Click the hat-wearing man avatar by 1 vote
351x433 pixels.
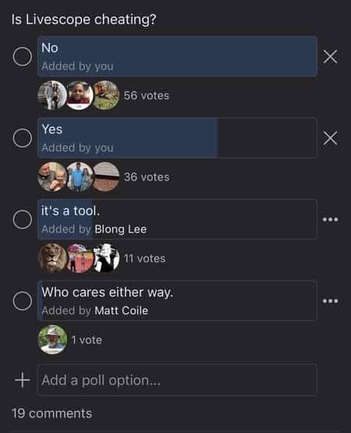pos(52,339)
